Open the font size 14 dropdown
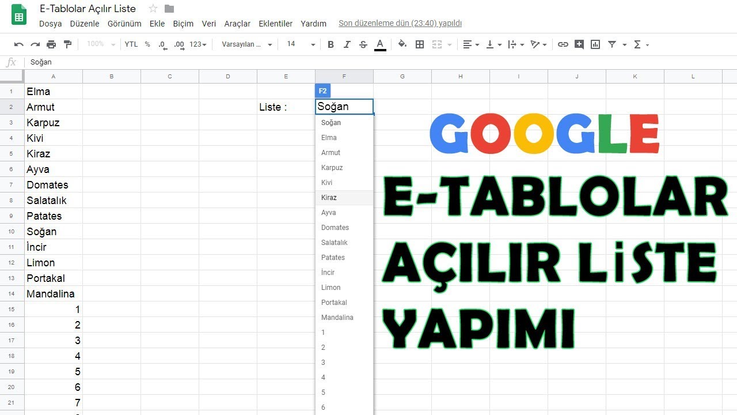This screenshot has height=415, width=737. (301, 44)
